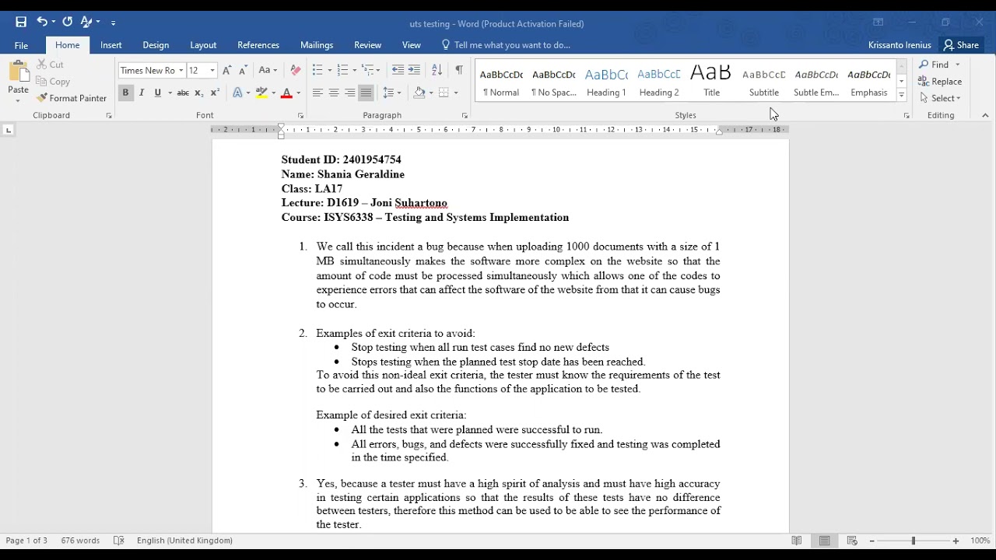This screenshot has height=560, width=996.
Task: Switch to Web Layout view
Action: tap(852, 541)
